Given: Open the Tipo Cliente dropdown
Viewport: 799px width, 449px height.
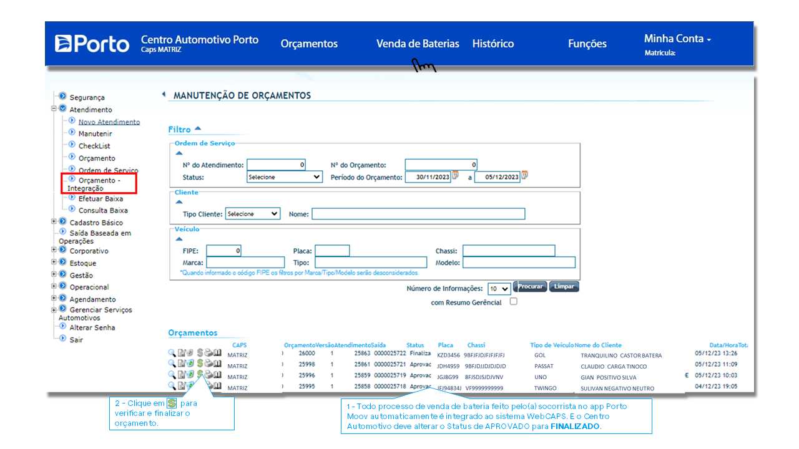Looking at the screenshot, I should pos(253,213).
